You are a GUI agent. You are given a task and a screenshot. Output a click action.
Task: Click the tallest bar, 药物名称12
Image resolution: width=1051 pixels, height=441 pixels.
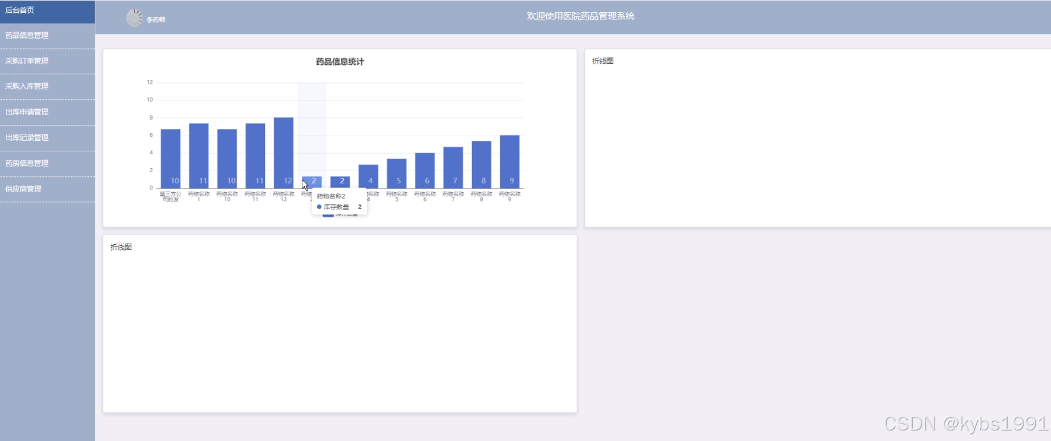pos(284,153)
